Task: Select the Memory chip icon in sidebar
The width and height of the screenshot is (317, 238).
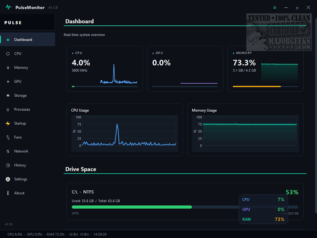Action: pos(8,68)
